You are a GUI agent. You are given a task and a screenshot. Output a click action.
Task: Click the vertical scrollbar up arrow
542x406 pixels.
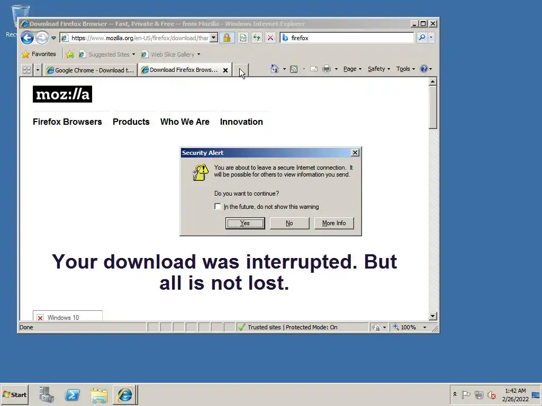click(433, 81)
